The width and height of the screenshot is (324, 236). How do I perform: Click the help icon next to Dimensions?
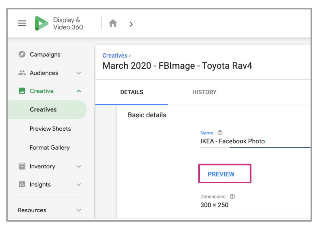pos(232,197)
